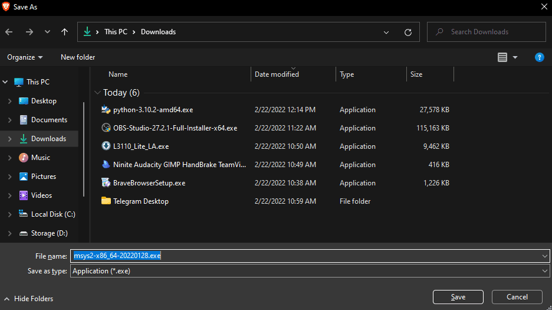Select python-3.10.2-amd64.exe file name
552x310 pixels.
tap(153, 110)
